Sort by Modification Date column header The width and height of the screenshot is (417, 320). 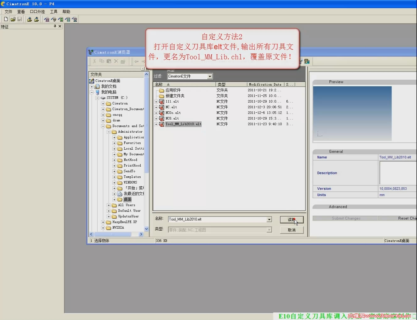tap(266, 84)
